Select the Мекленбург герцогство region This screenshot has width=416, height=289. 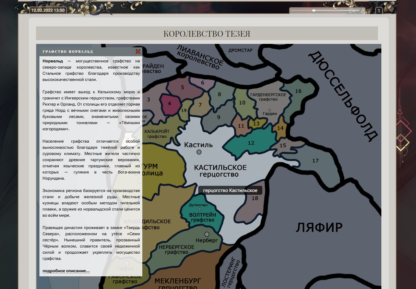click(178, 284)
